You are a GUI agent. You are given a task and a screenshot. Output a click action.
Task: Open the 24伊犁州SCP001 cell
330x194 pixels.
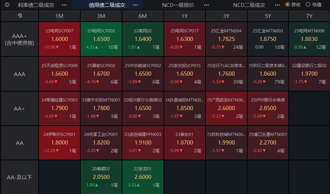pos(59,143)
